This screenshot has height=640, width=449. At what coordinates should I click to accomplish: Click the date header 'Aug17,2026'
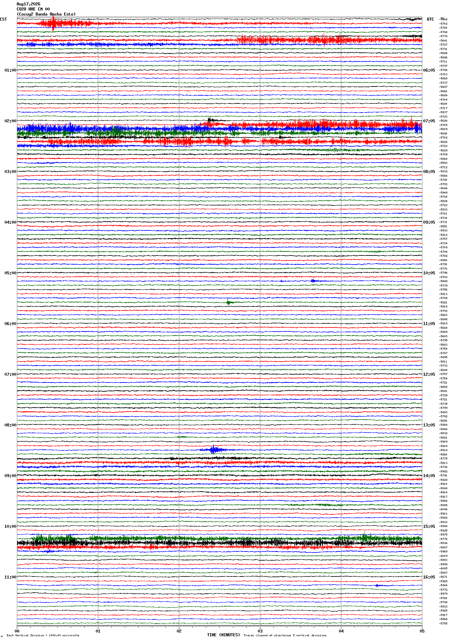pyautogui.click(x=28, y=4)
